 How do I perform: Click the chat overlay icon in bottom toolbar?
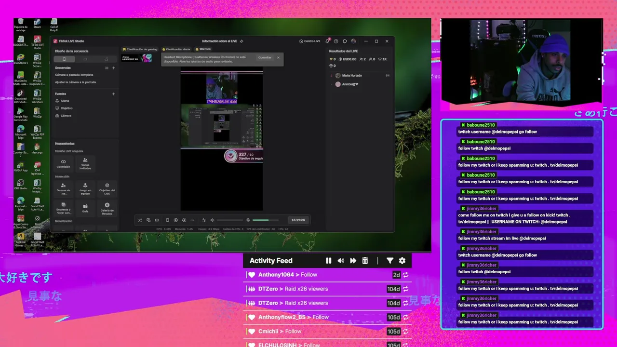(x=148, y=220)
